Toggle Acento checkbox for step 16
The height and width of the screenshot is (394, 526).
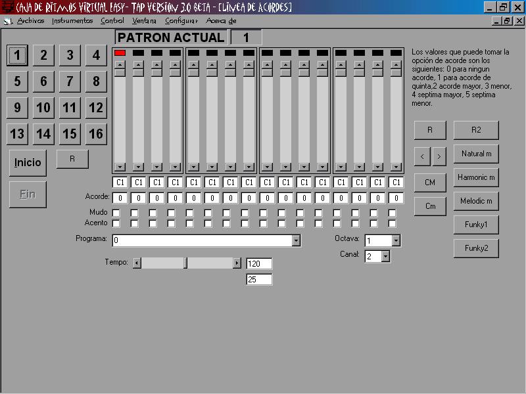pyautogui.click(x=392, y=223)
